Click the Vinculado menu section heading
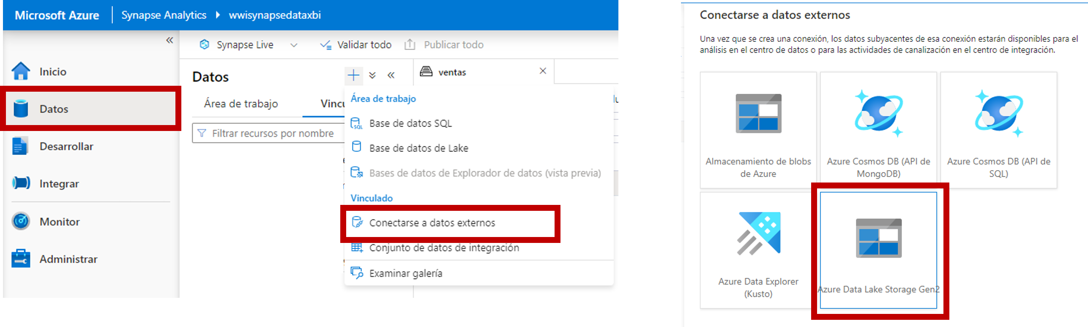The width and height of the screenshot is (1088, 327). pyautogui.click(x=372, y=198)
